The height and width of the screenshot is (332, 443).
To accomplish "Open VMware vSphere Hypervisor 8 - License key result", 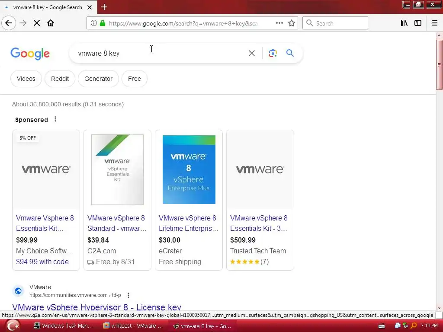I will point(96,307).
